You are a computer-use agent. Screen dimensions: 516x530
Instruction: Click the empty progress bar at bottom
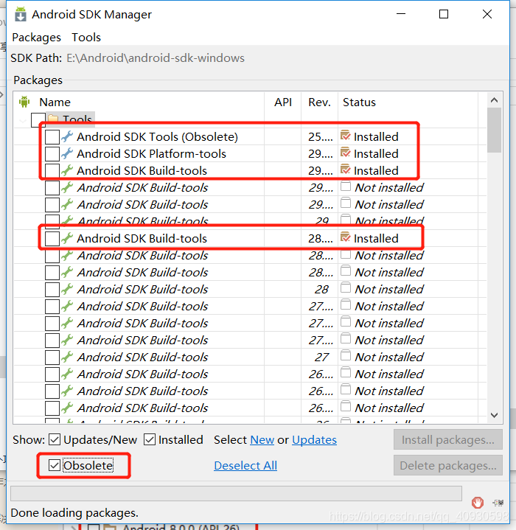(236, 493)
